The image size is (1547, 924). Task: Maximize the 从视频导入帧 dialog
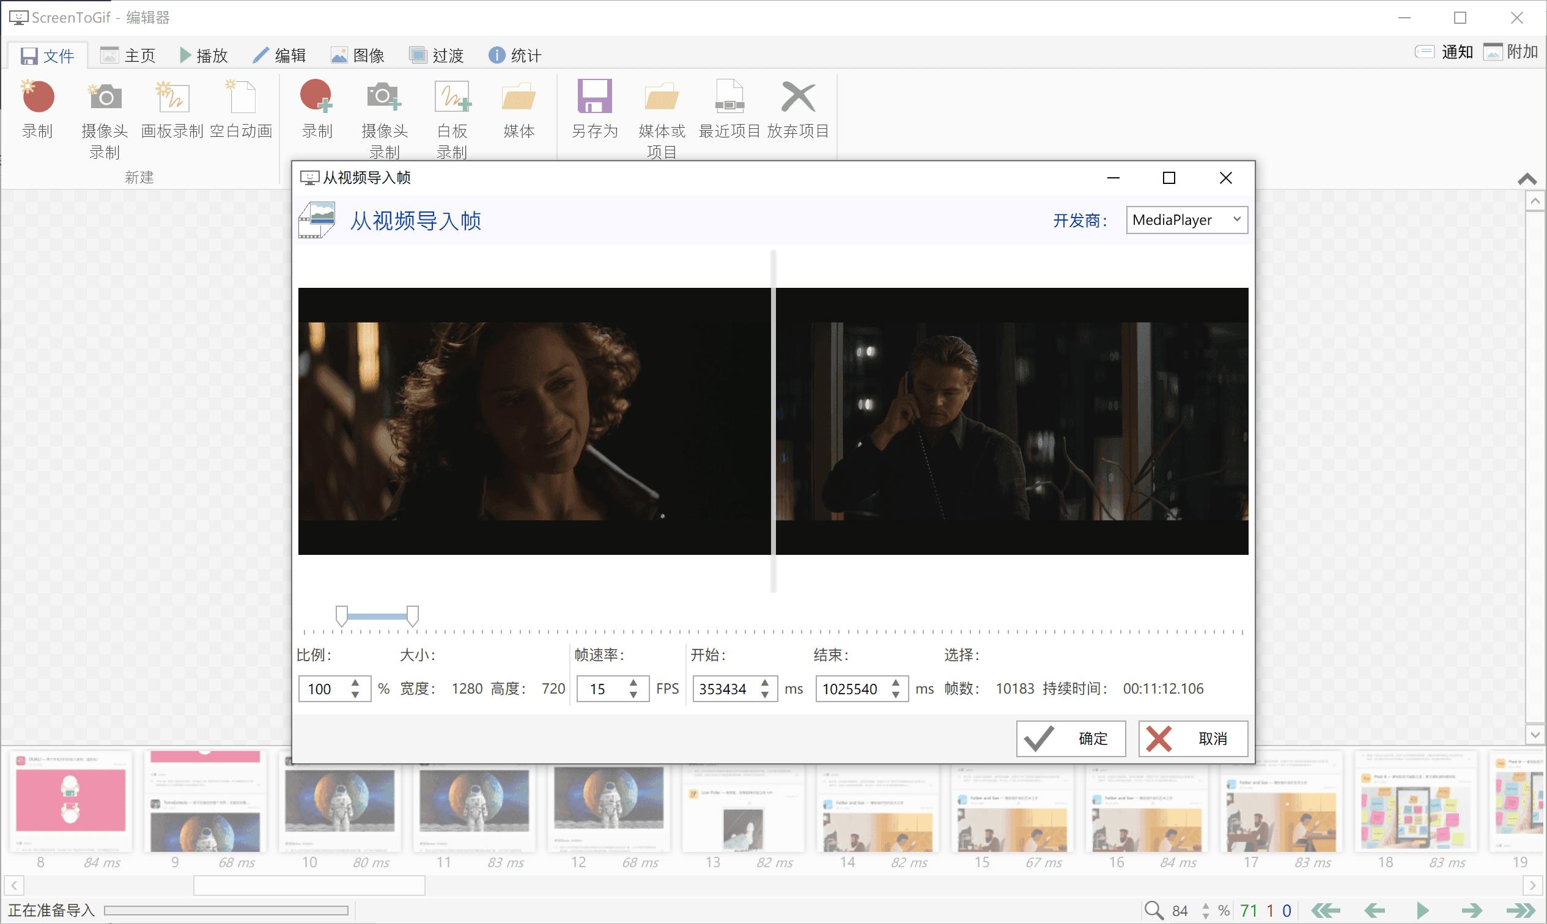pos(1169,178)
